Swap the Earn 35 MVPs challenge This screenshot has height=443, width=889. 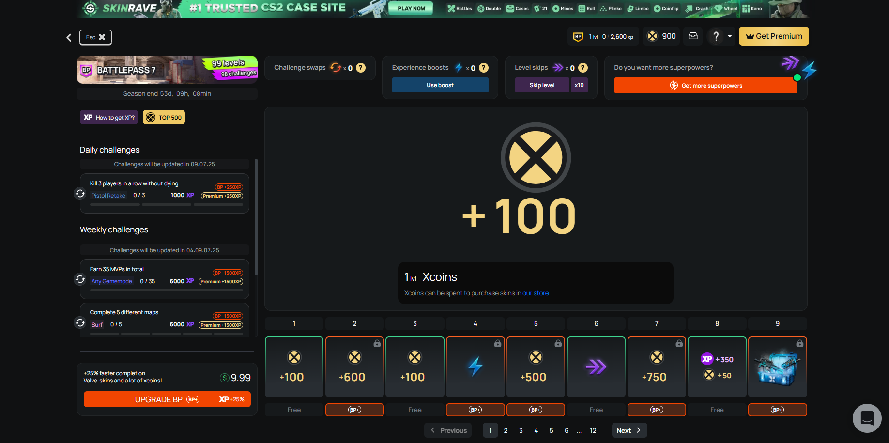tap(80, 279)
